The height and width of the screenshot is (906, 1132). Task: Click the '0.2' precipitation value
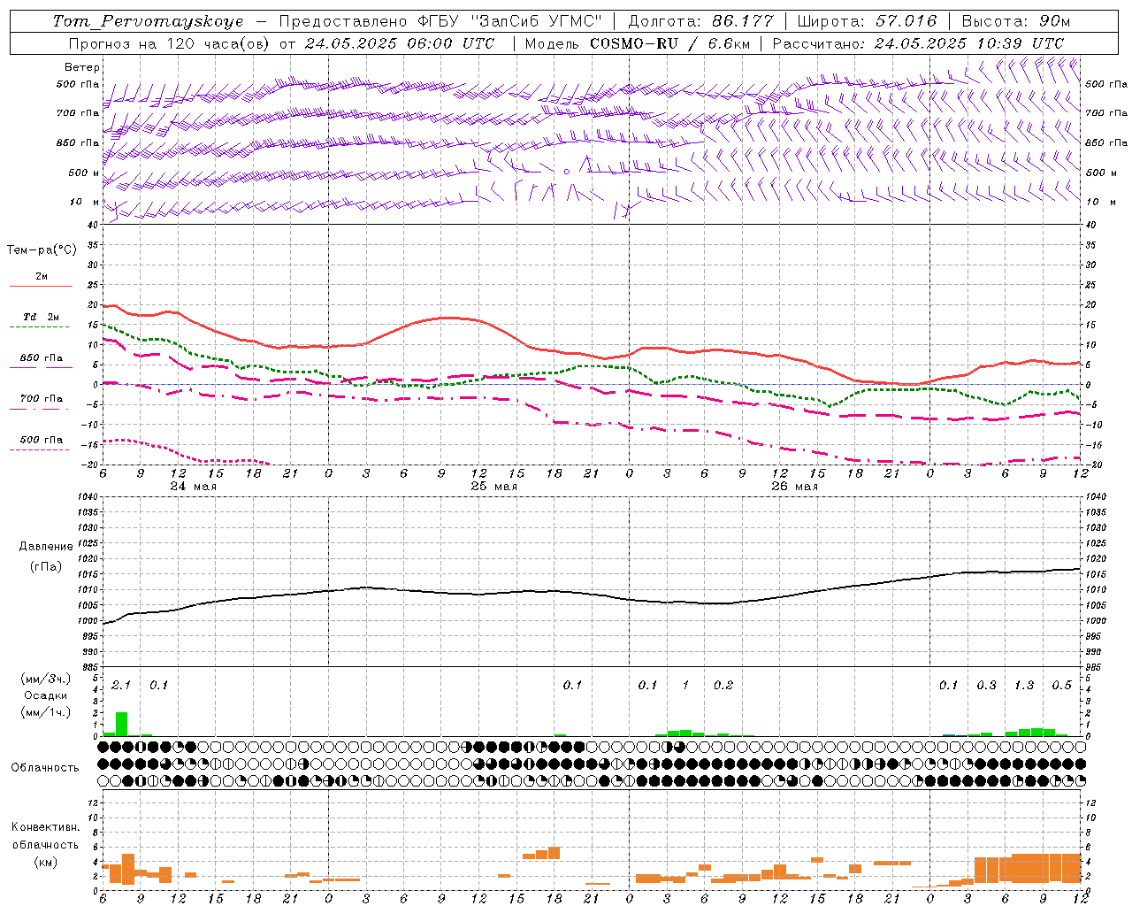tap(723, 685)
